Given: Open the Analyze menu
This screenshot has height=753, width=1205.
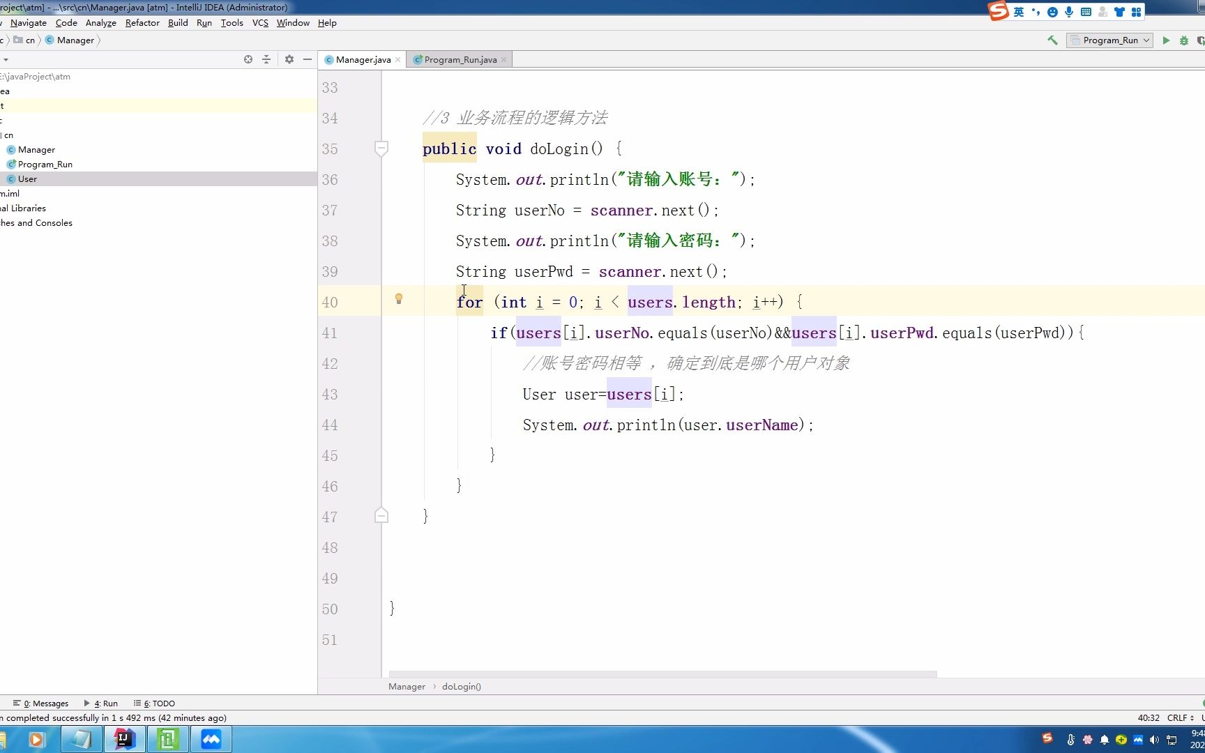Looking at the screenshot, I should pos(101,23).
